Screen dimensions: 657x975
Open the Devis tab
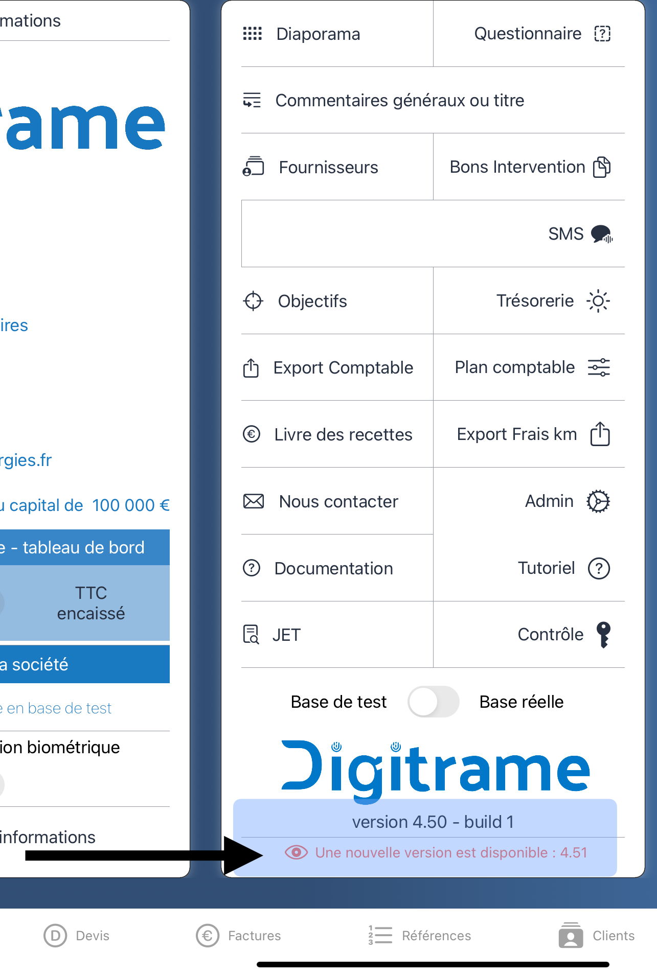click(x=77, y=936)
